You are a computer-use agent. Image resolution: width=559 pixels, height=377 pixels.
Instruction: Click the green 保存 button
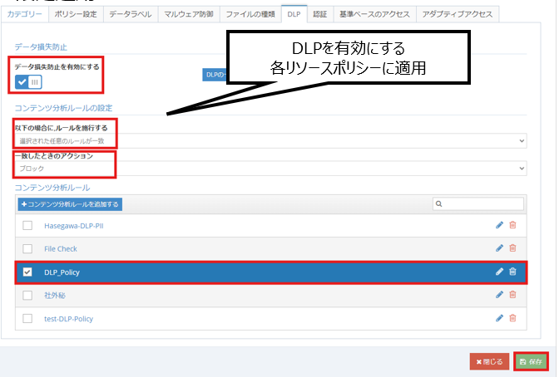click(531, 362)
